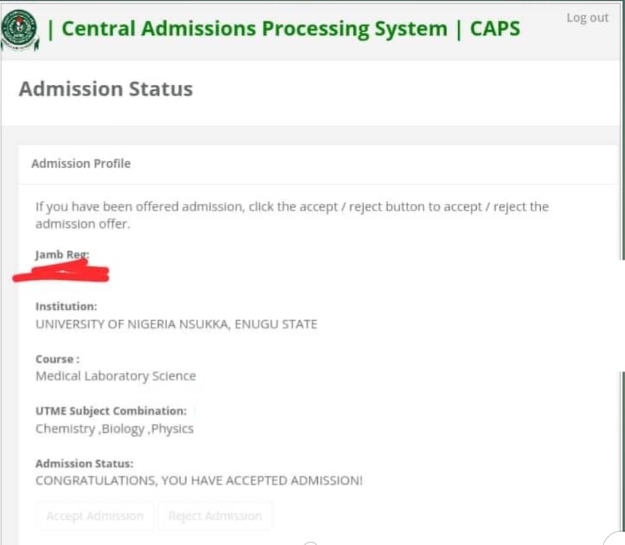Image resolution: width=625 pixels, height=545 pixels.
Task: Click the Course field label
Action: click(x=57, y=359)
